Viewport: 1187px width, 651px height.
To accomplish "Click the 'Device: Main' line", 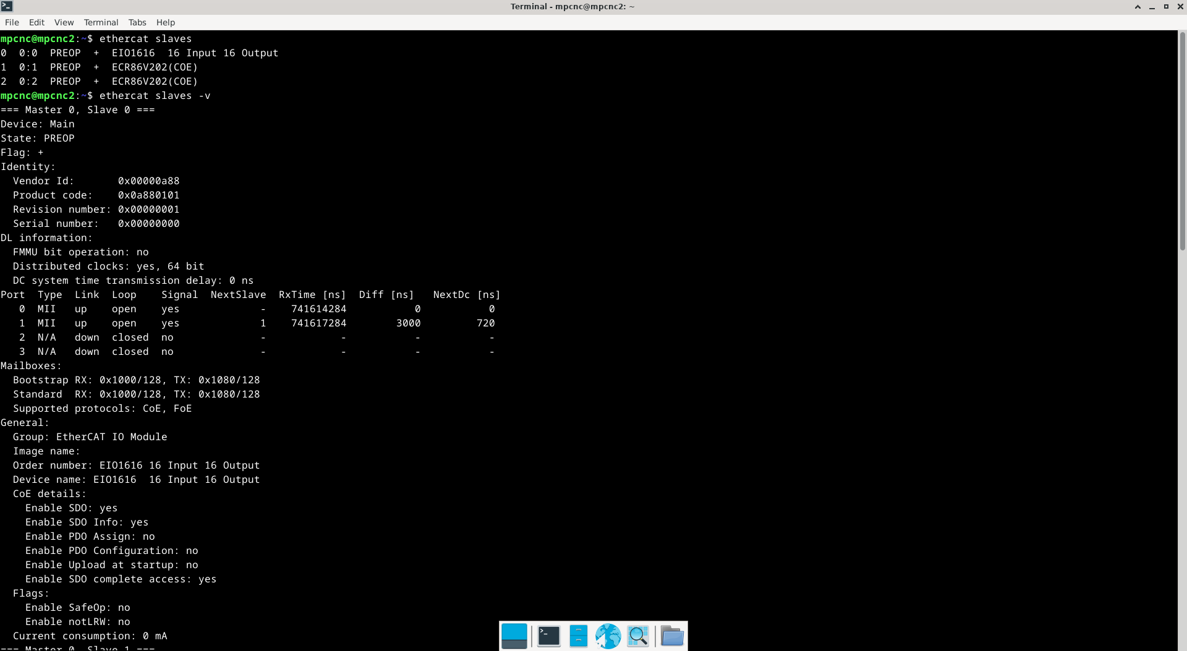I will click(38, 124).
